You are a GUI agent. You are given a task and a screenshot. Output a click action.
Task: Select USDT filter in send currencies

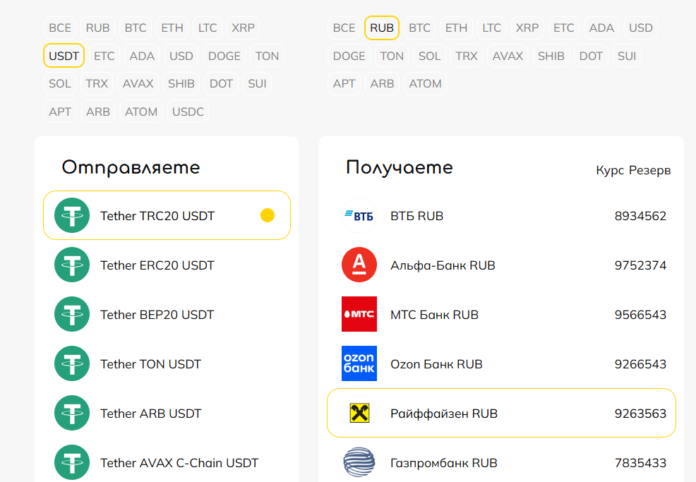coord(64,56)
